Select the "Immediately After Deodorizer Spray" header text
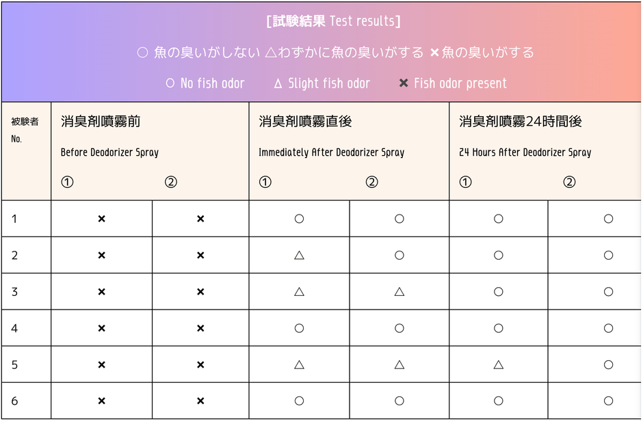The width and height of the screenshot is (643, 421). coord(331,152)
